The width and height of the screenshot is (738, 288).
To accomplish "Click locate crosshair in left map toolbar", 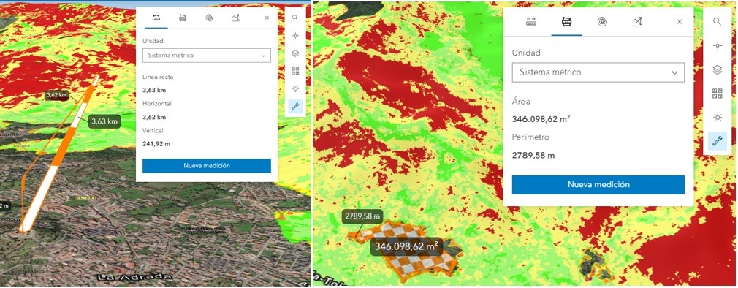I will pos(296,35).
